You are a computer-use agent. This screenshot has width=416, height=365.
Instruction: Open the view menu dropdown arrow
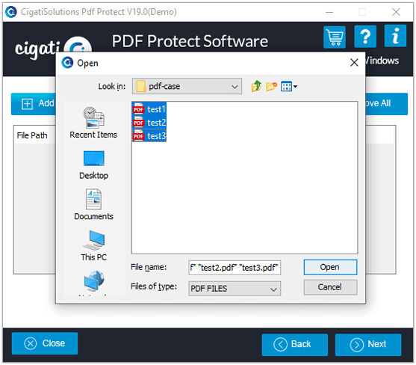point(295,86)
